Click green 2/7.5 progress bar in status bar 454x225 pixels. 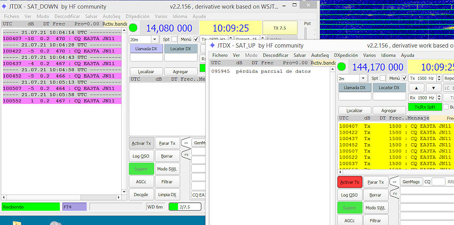(x=182, y=206)
